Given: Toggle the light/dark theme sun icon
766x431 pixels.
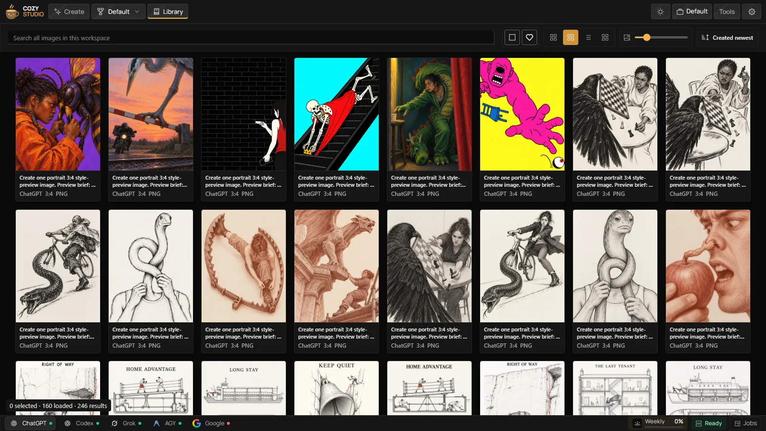Looking at the screenshot, I should pos(660,11).
